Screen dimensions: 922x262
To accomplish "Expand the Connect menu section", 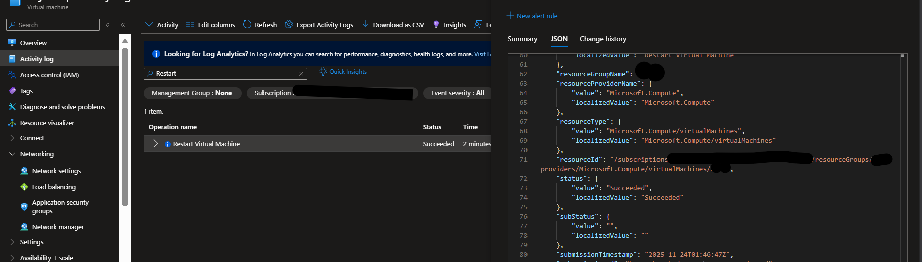I will pyautogui.click(x=12, y=138).
